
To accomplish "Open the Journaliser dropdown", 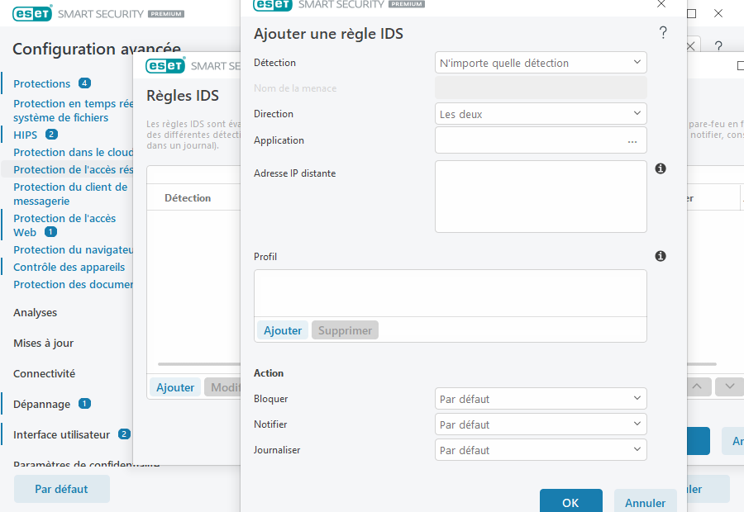I will tap(541, 449).
